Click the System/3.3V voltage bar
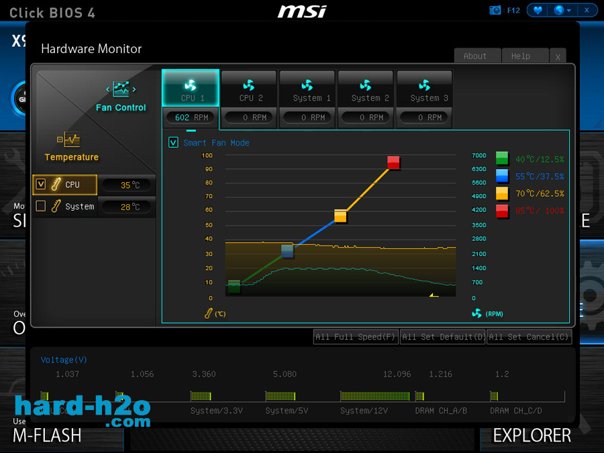The height and width of the screenshot is (453, 604). tap(201, 396)
